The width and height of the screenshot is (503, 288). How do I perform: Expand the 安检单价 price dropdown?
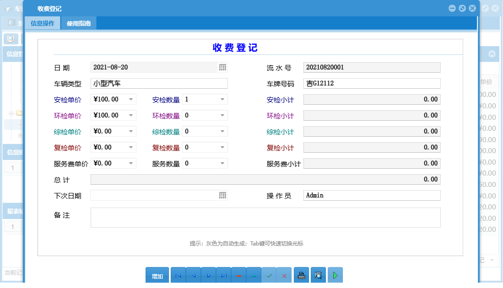tap(130, 99)
